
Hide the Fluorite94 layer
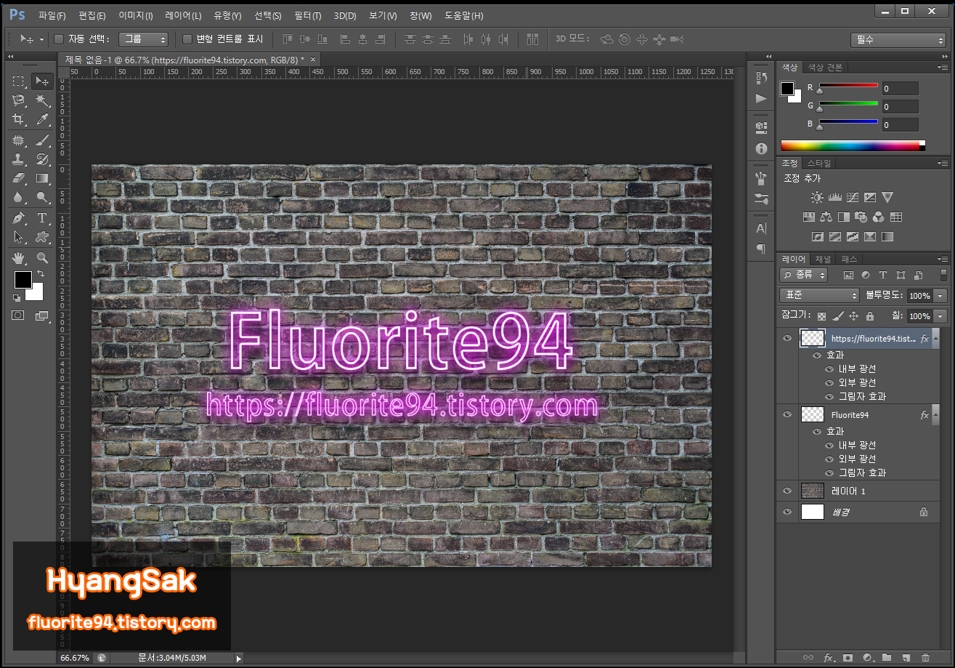pos(787,414)
